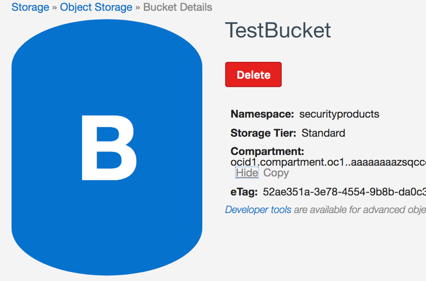426x281 pixels.
Task: Click the Storage Tier label
Action: pos(263,133)
